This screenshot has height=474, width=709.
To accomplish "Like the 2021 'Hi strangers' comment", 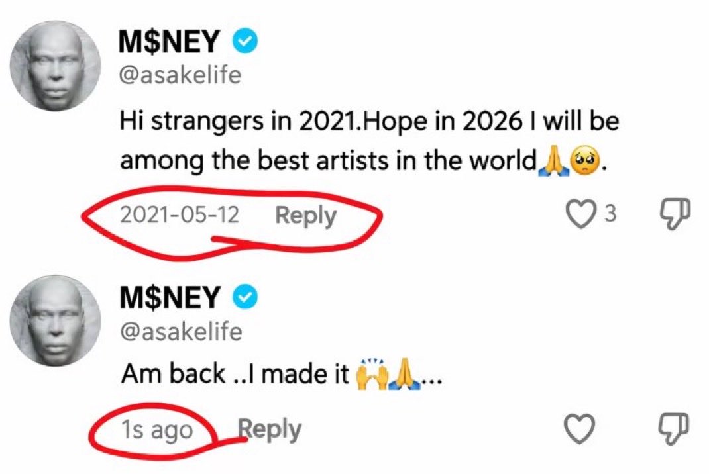I will point(580,214).
